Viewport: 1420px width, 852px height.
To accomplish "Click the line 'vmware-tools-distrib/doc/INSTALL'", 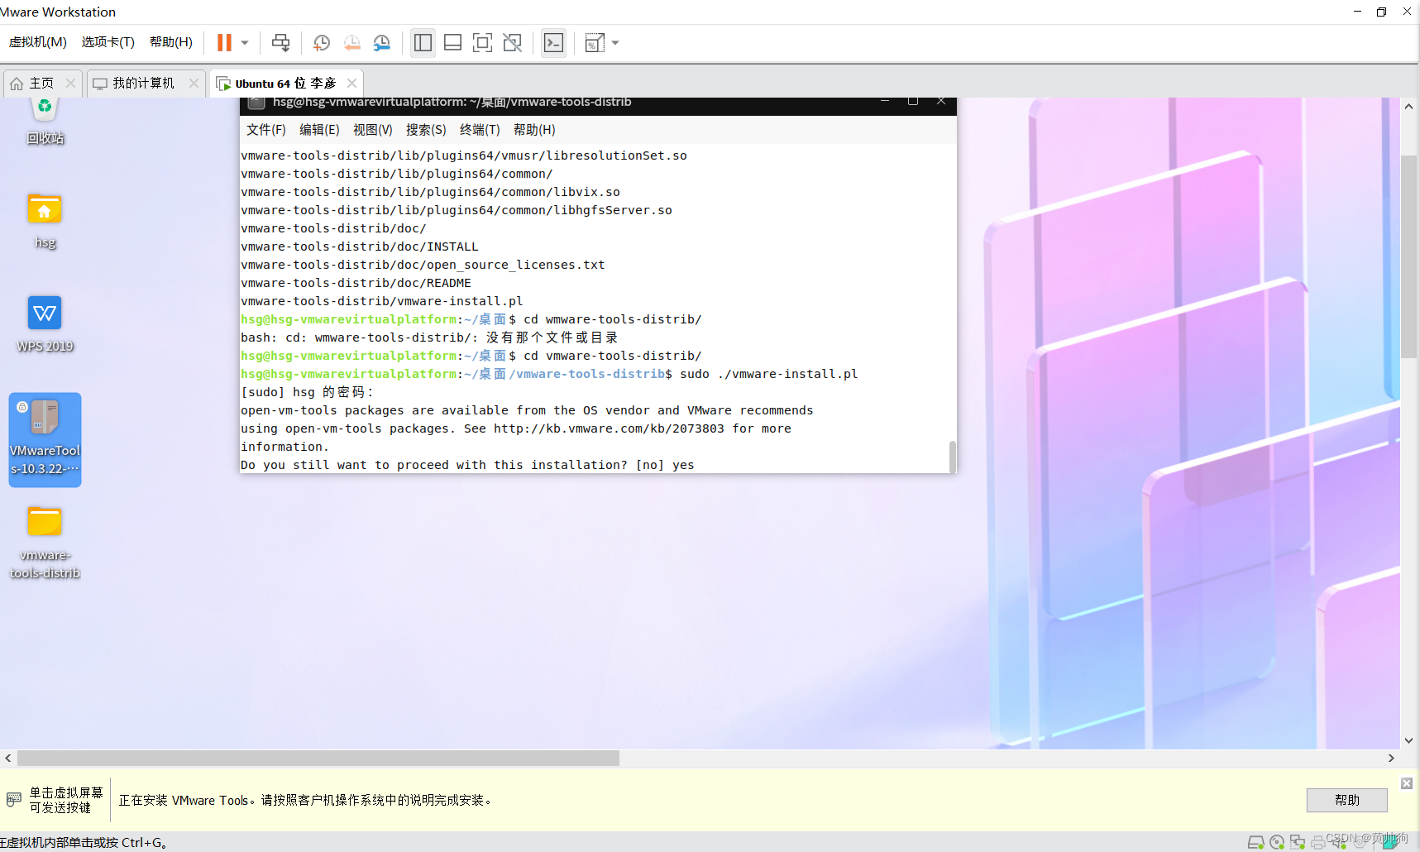I will coord(360,247).
